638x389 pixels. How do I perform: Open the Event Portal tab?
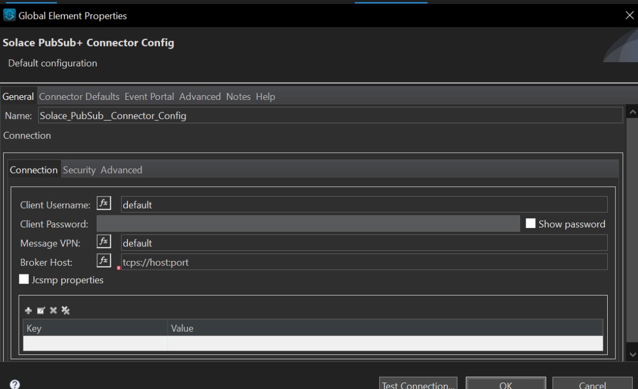149,96
